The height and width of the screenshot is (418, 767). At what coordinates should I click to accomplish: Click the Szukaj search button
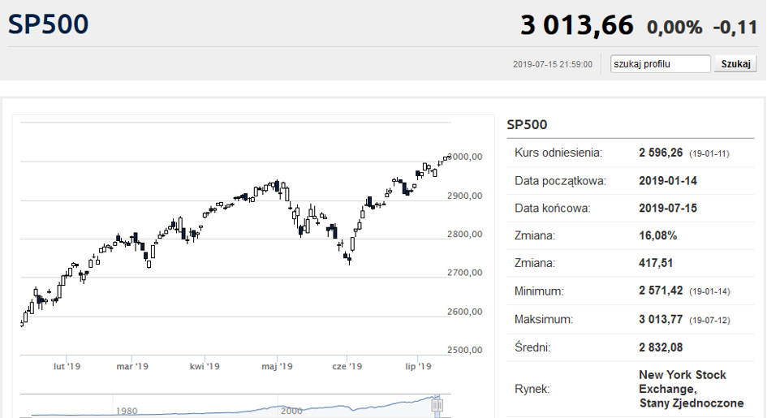[735, 64]
